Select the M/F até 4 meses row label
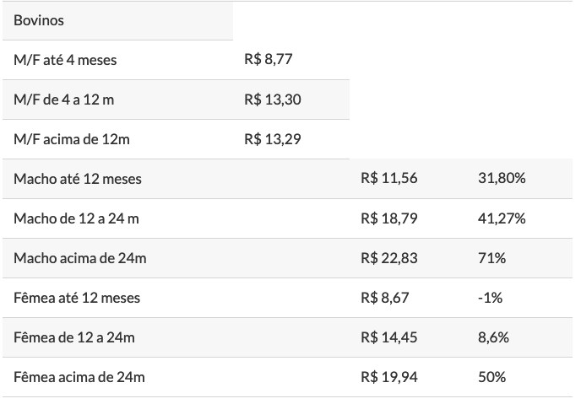 coord(65,60)
